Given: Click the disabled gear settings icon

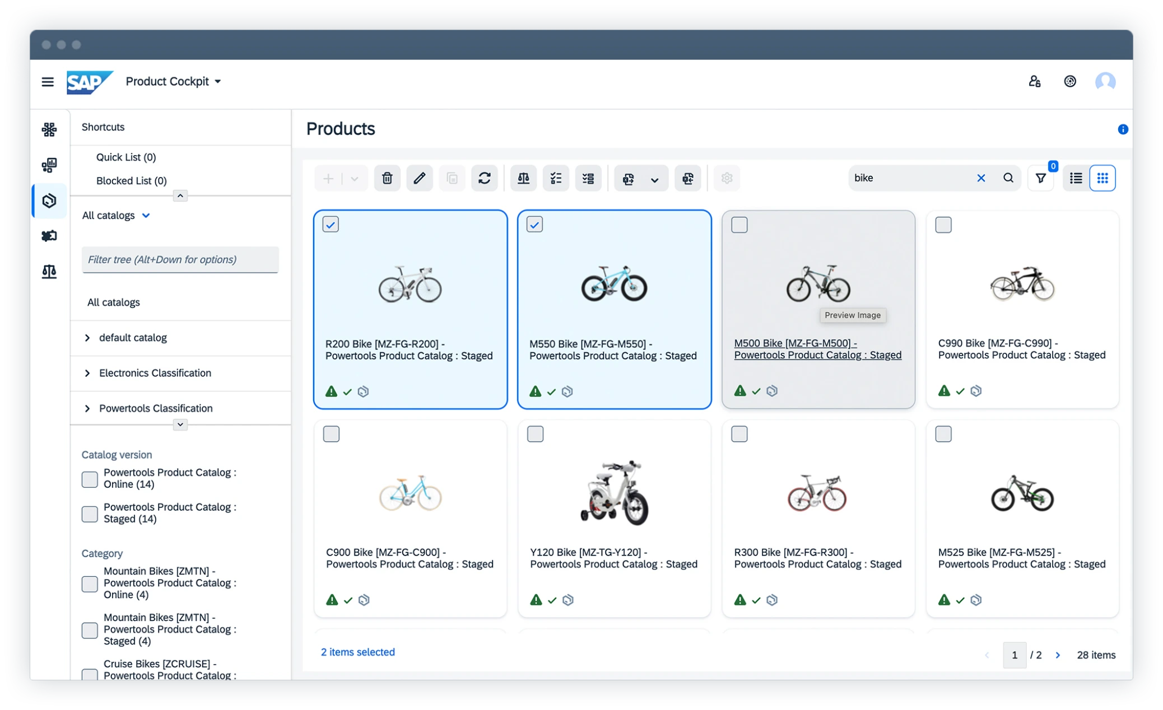Looking at the screenshot, I should click(727, 178).
